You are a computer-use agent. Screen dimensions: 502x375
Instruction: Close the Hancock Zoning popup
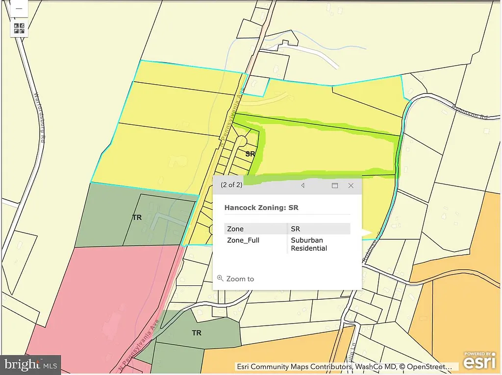351,186
